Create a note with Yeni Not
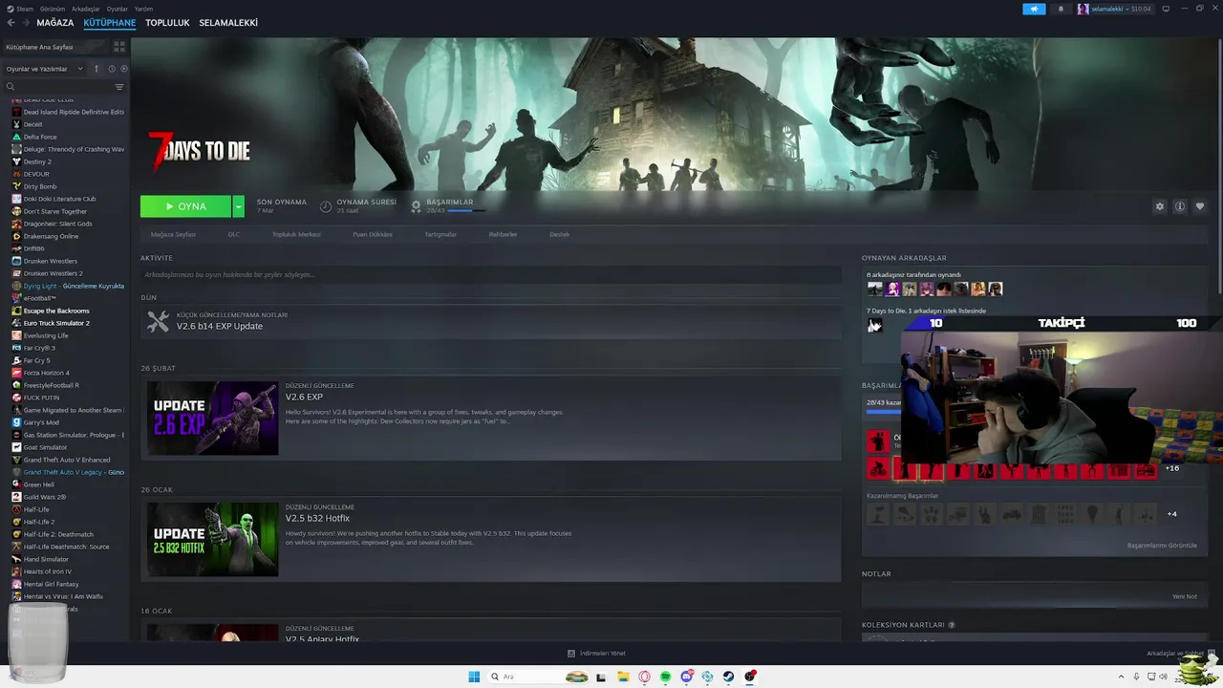This screenshot has width=1223, height=688. coord(1185,596)
